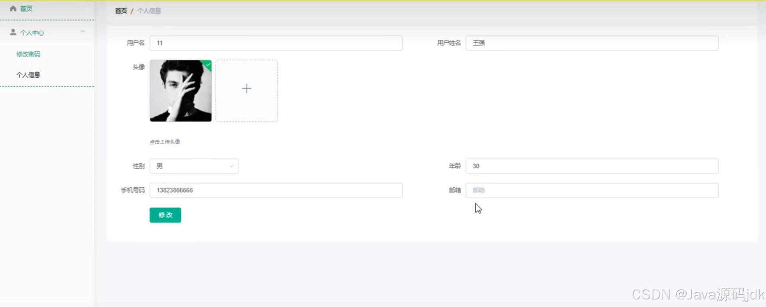Select the 个人信息 submenu item

[x=28, y=75]
